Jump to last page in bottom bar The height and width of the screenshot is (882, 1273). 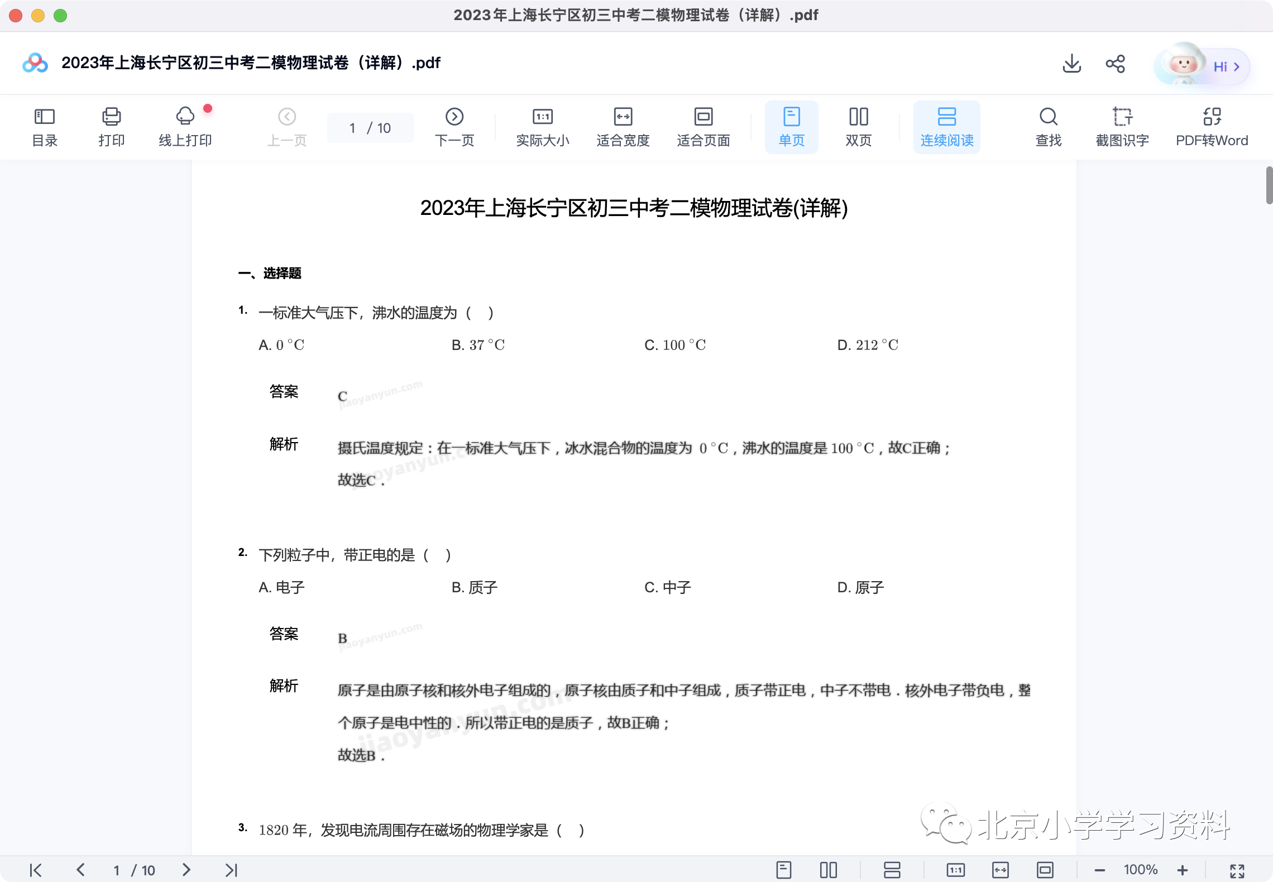point(231,870)
